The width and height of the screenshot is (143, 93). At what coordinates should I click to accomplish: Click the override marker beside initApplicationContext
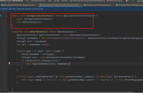point(1,16)
